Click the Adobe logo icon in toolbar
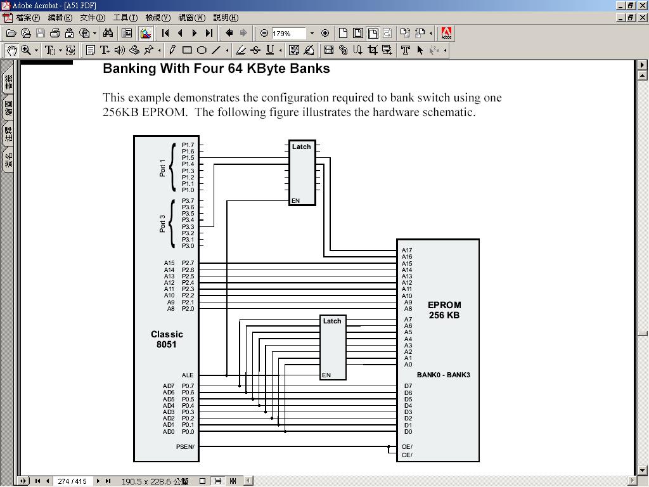Image resolution: width=649 pixels, height=487 pixels. click(446, 33)
